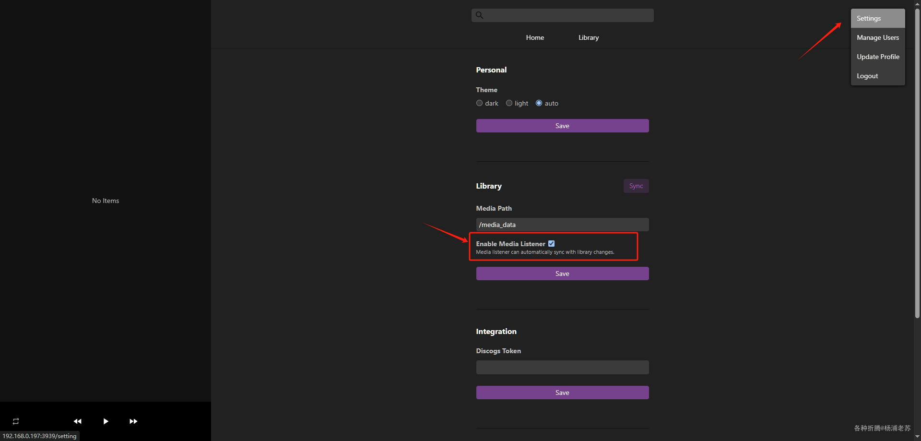This screenshot has width=921, height=441.
Task: Click the Media Path input field
Action: (x=562, y=225)
